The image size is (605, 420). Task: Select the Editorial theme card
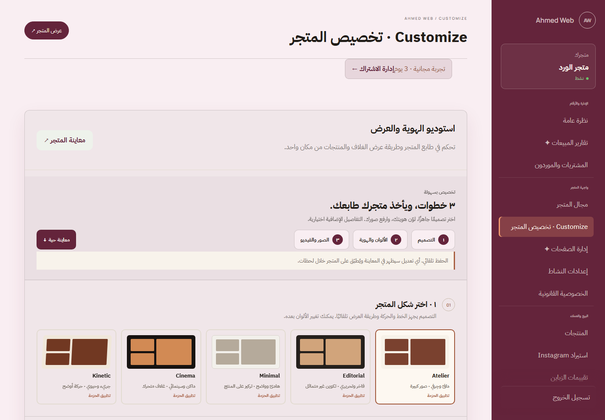(x=330, y=367)
